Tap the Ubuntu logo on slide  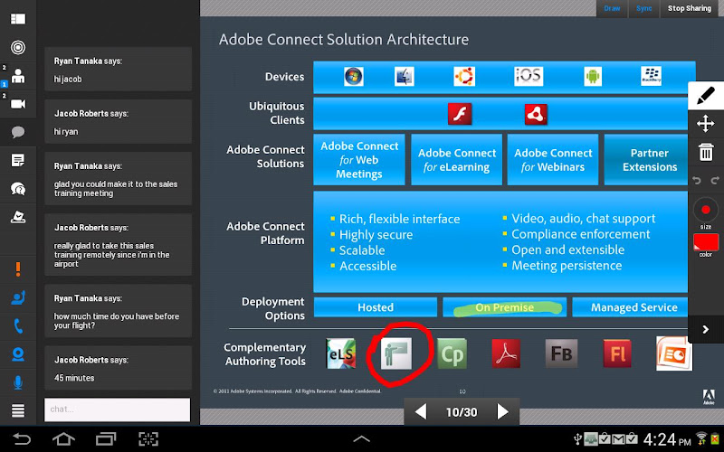464,76
